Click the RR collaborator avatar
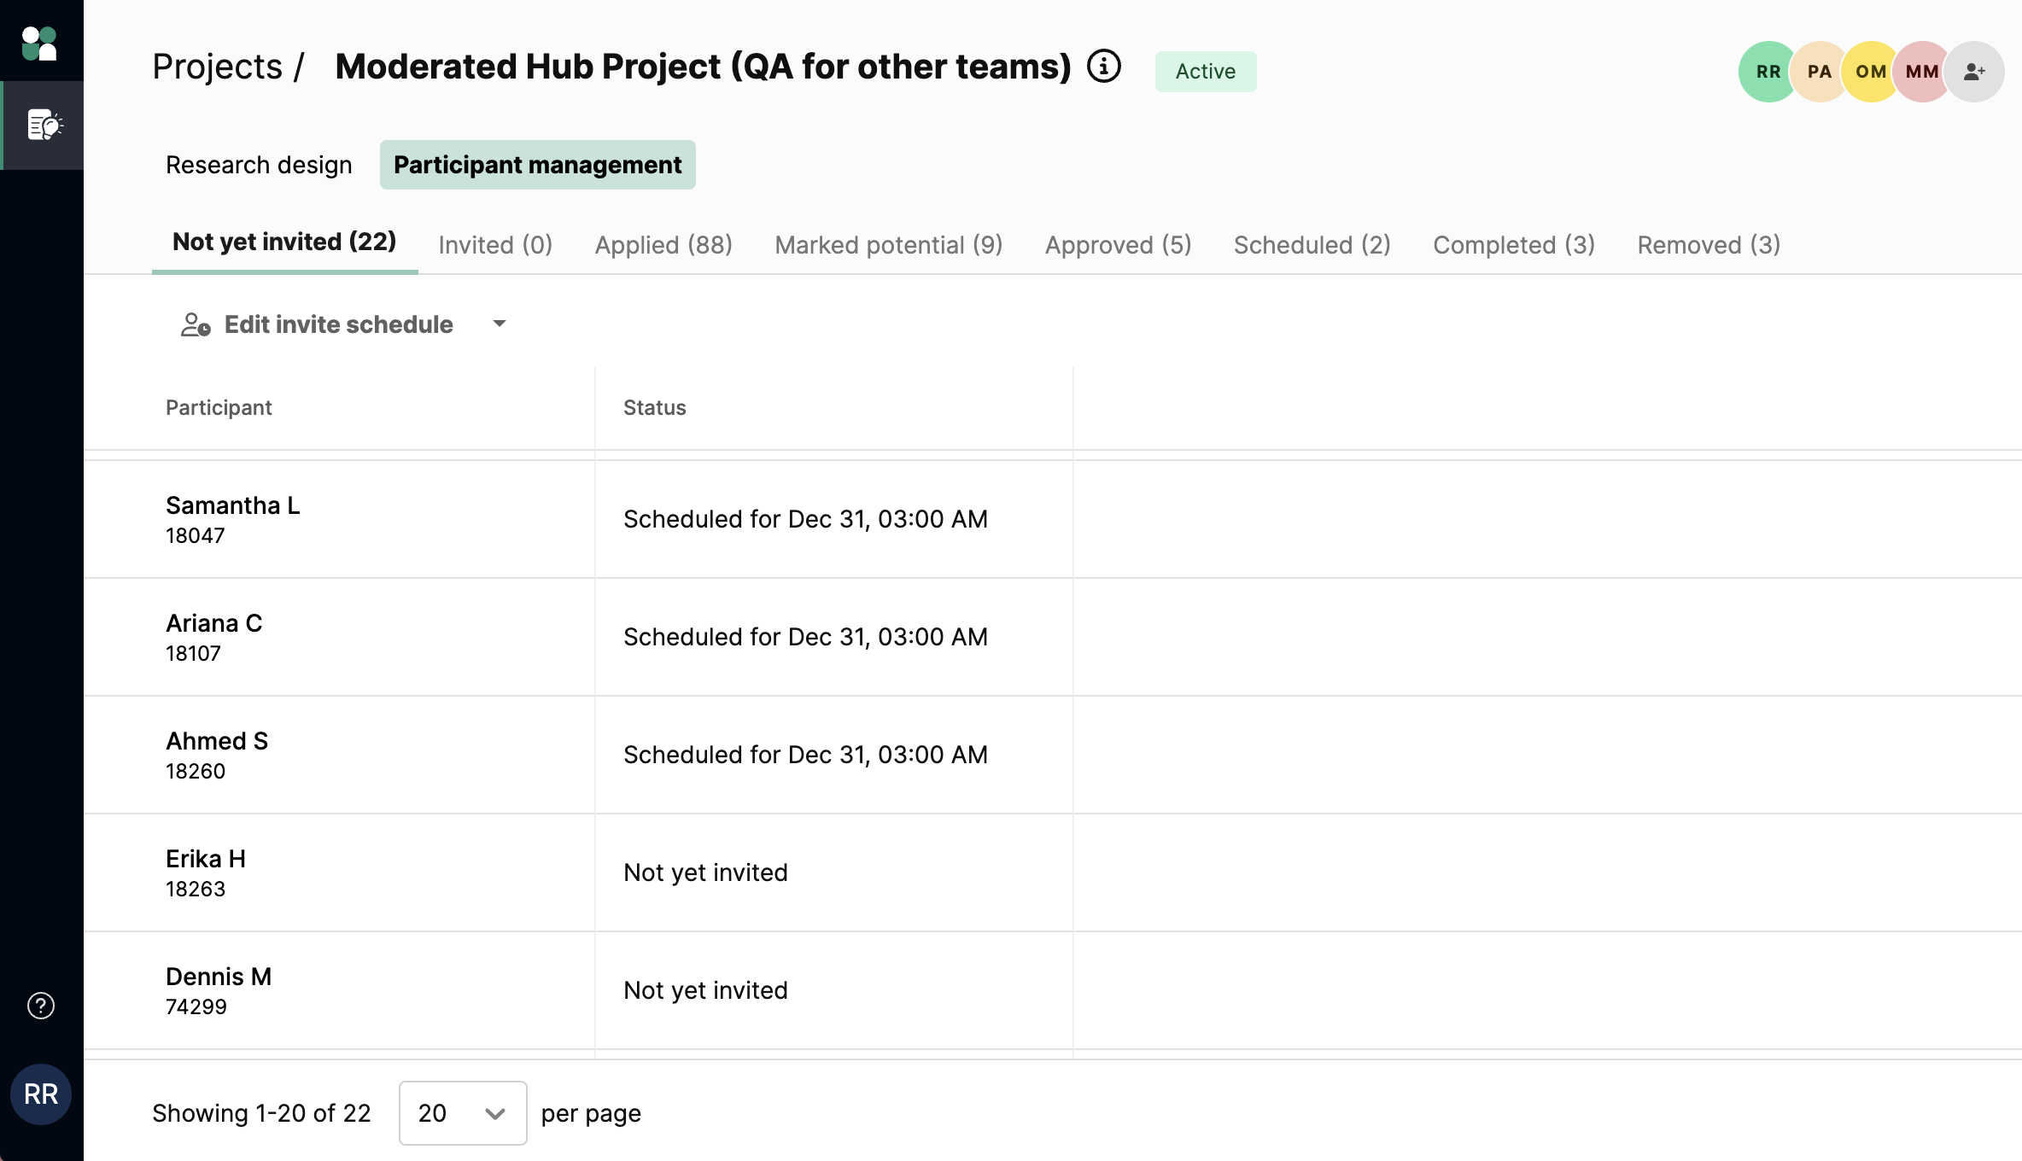This screenshot has width=2022, height=1161. tap(1767, 72)
